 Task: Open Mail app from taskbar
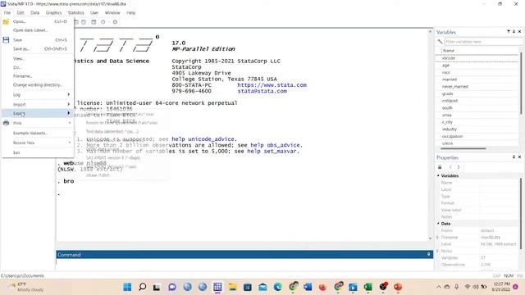click(262, 287)
